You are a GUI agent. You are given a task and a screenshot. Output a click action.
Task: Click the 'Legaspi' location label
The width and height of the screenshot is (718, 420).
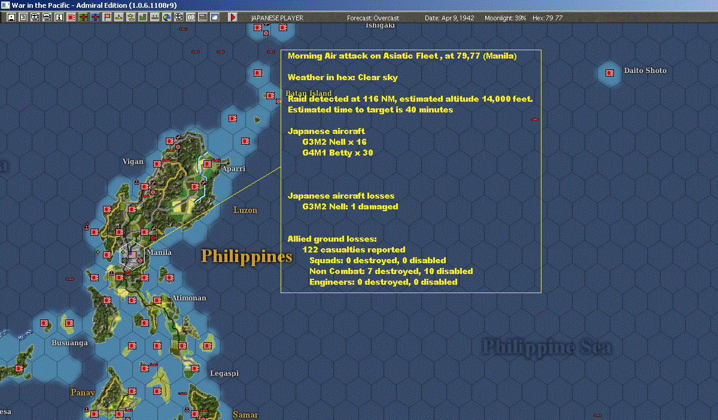coord(224,373)
